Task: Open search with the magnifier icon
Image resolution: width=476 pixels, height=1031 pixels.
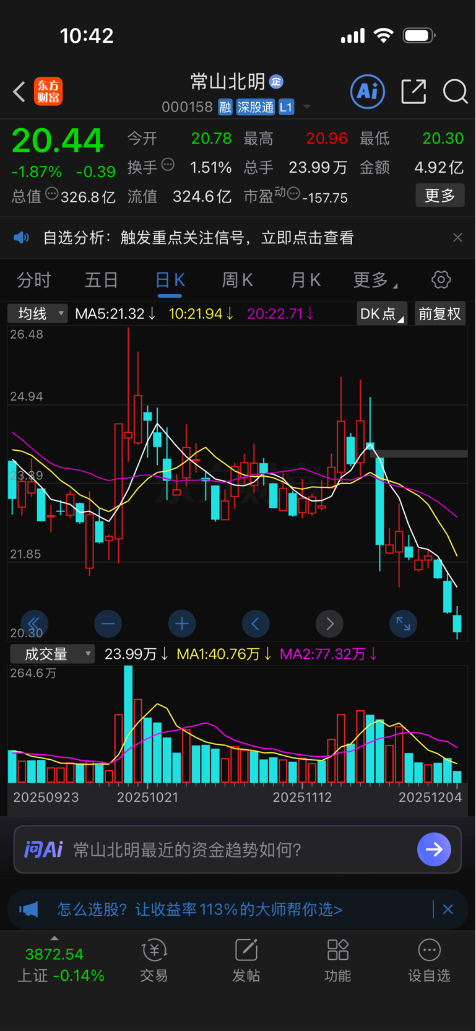Action: coord(456,92)
